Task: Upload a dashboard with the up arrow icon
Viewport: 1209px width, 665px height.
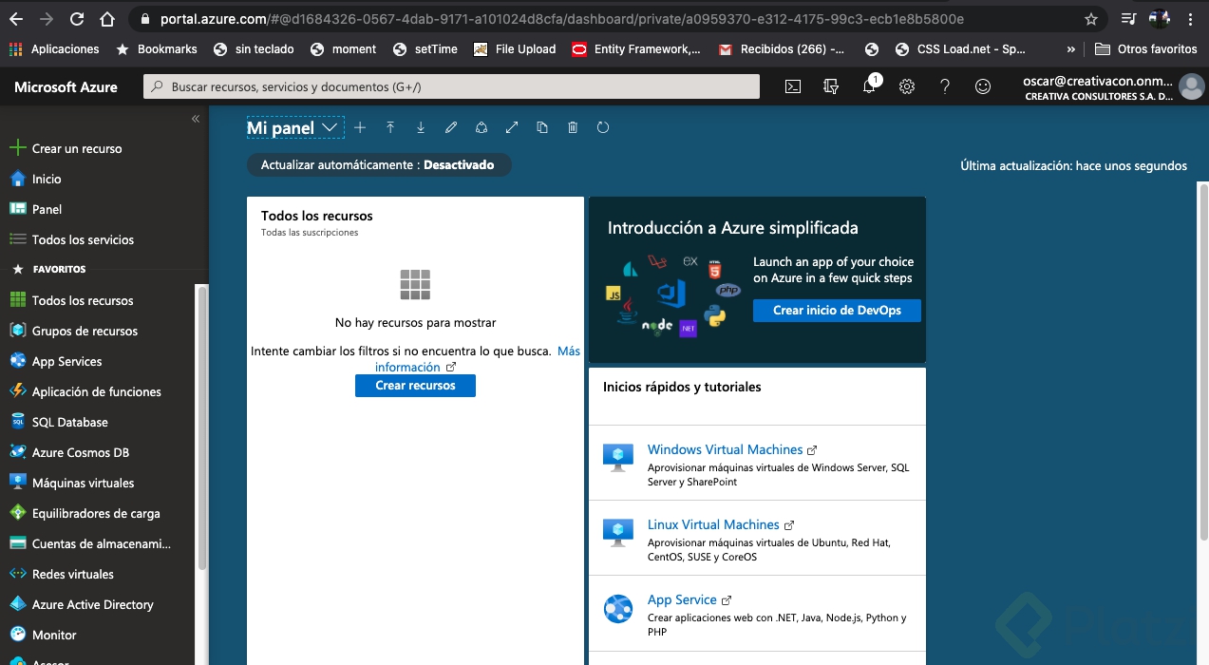Action: 390,127
